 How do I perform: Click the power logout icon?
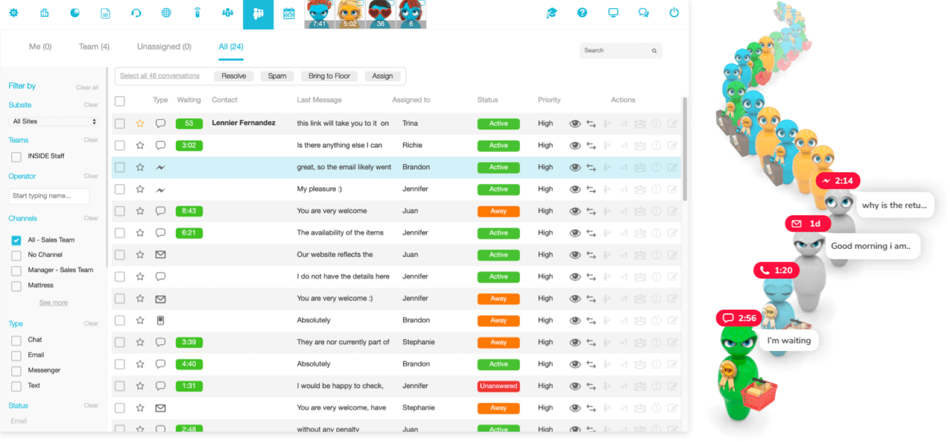click(674, 13)
